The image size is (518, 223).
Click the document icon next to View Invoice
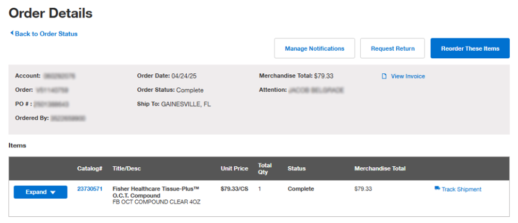tap(384, 76)
